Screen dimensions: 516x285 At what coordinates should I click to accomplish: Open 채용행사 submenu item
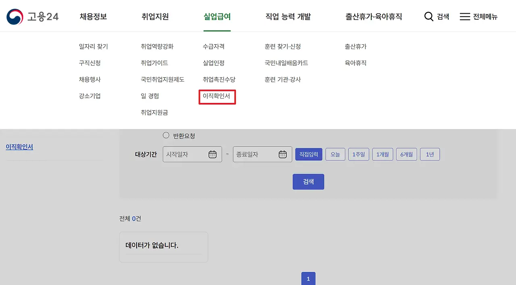(90, 80)
